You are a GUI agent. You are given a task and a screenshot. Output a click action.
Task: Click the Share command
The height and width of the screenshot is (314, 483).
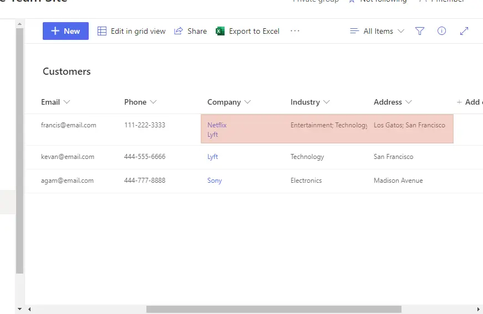[x=190, y=31]
